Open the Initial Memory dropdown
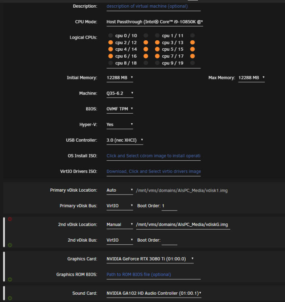Image resolution: width=285 pixels, height=302 pixels. [120, 78]
